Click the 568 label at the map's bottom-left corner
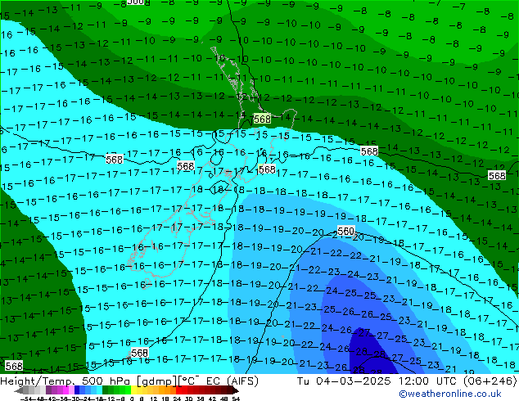Screen dimensions: 519x401 (14, 366)
